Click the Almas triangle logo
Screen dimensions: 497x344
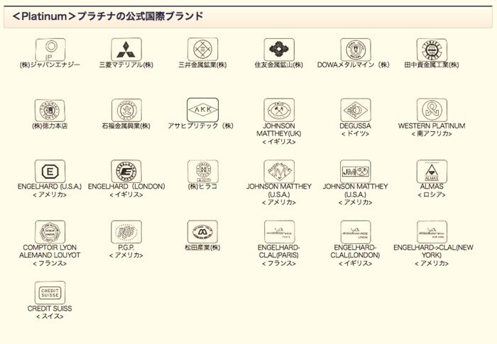(x=432, y=172)
